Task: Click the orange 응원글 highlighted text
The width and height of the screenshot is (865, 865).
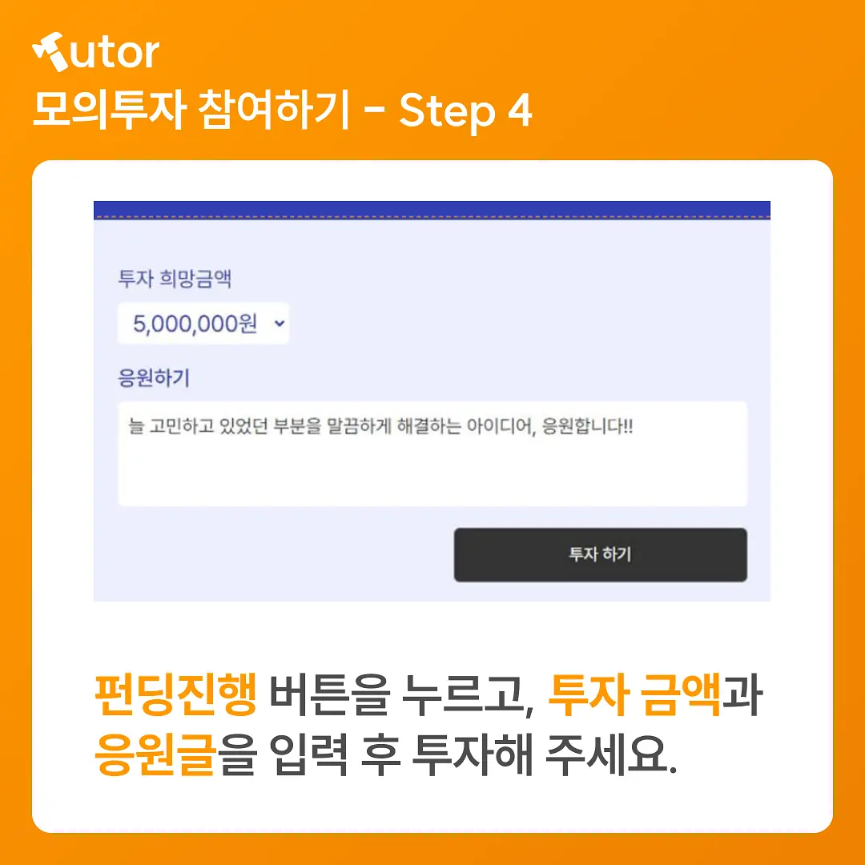Action: click(x=155, y=754)
